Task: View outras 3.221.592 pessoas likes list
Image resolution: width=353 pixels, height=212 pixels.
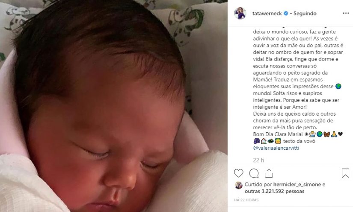Action: tap(274, 192)
